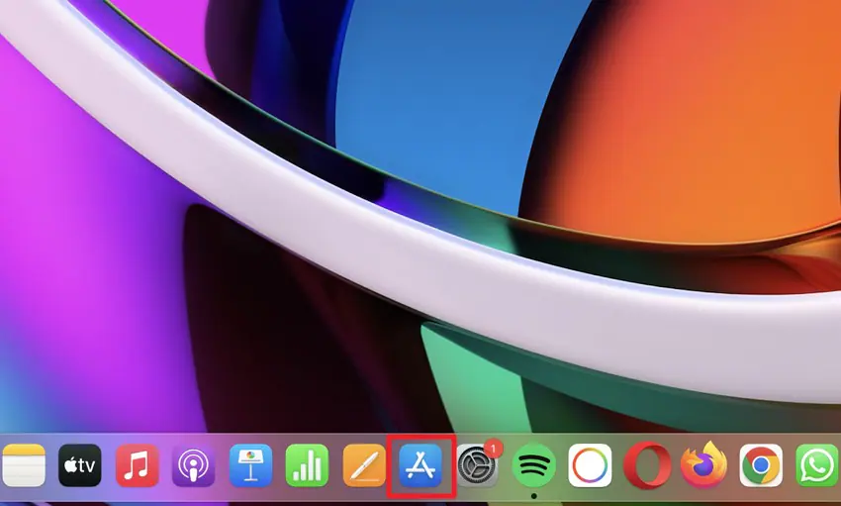Image resolution: width=841 pixels, height=506 pixels.
Task: Open the Podcasts app in the Dock
Action: (x=194, y=465)
